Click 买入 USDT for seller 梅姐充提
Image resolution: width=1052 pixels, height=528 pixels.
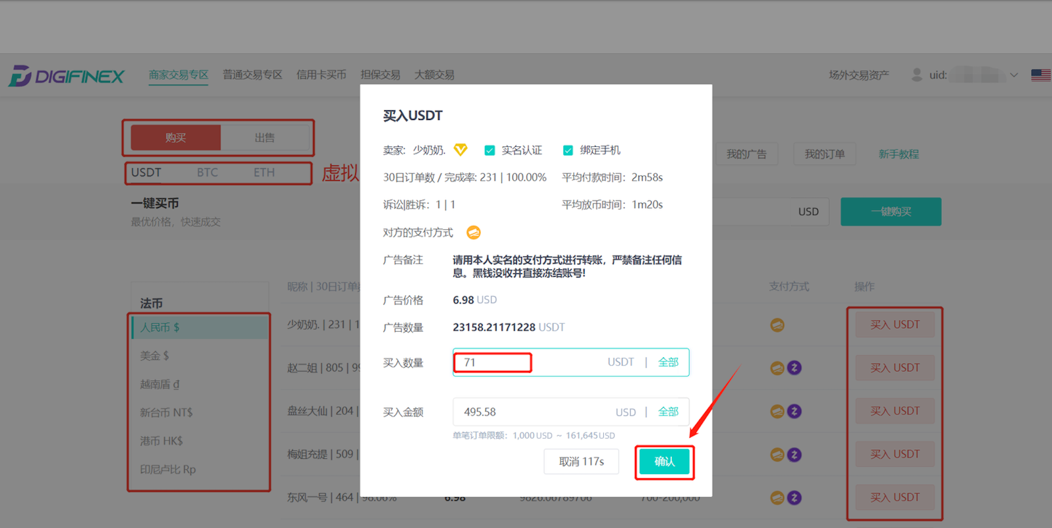click(x=895, y=455)
